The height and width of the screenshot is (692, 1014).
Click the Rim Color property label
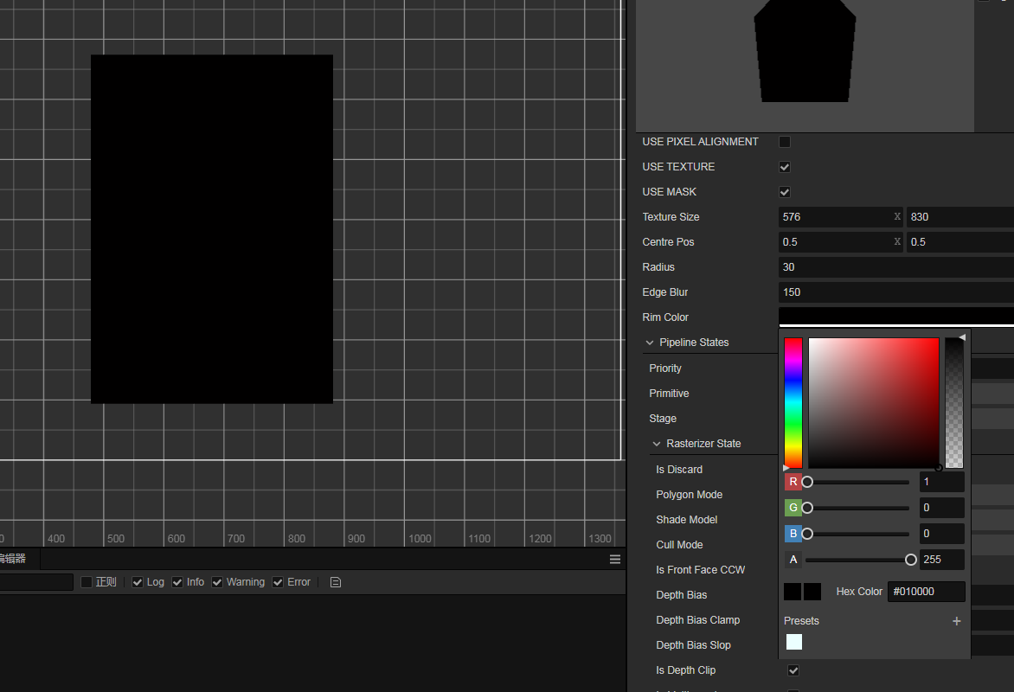point(664,317)
